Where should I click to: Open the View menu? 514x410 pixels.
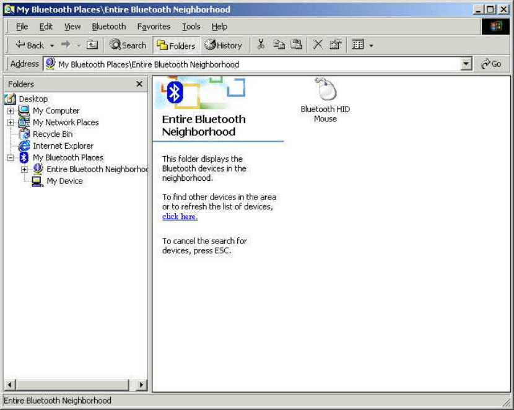72,27
